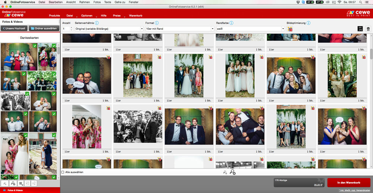Zoom in the main print preview grid
The image size is (373, 193).
pyautogui.click(x=233, y=172)
